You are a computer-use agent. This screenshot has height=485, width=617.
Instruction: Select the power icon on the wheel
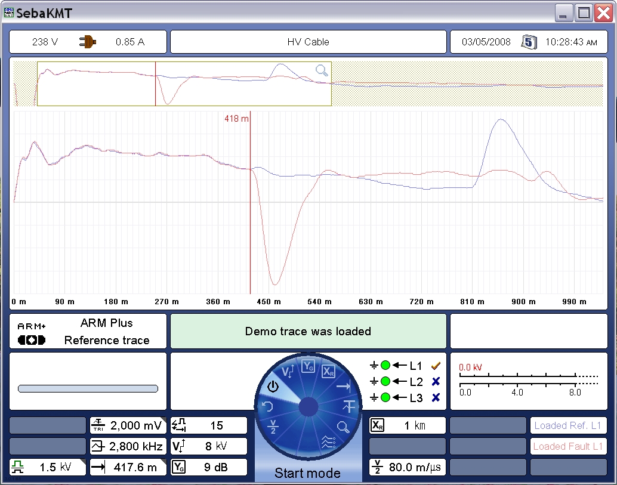click(273, 386)
